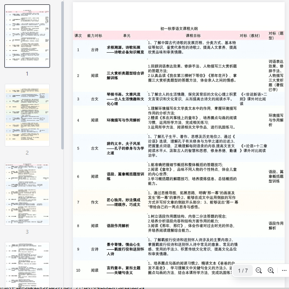
Task: Click 古诗 in lesson 1 row
Action: point(94,50)
